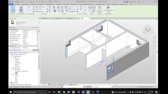Click the Text A icon in quick access toolbar
Image resolution: width=168 pixels, height=94 pixels.
pos(42,2)
